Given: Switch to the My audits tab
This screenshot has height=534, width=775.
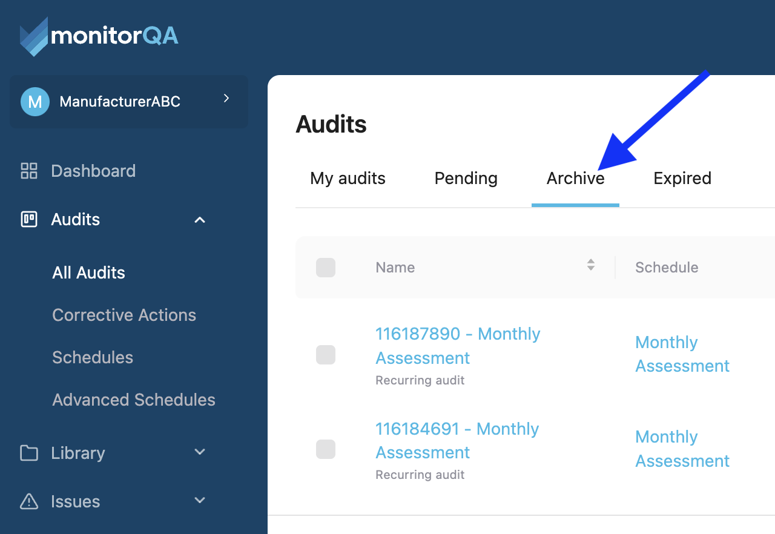Looking at the screenshot, I should coord(348,179).
